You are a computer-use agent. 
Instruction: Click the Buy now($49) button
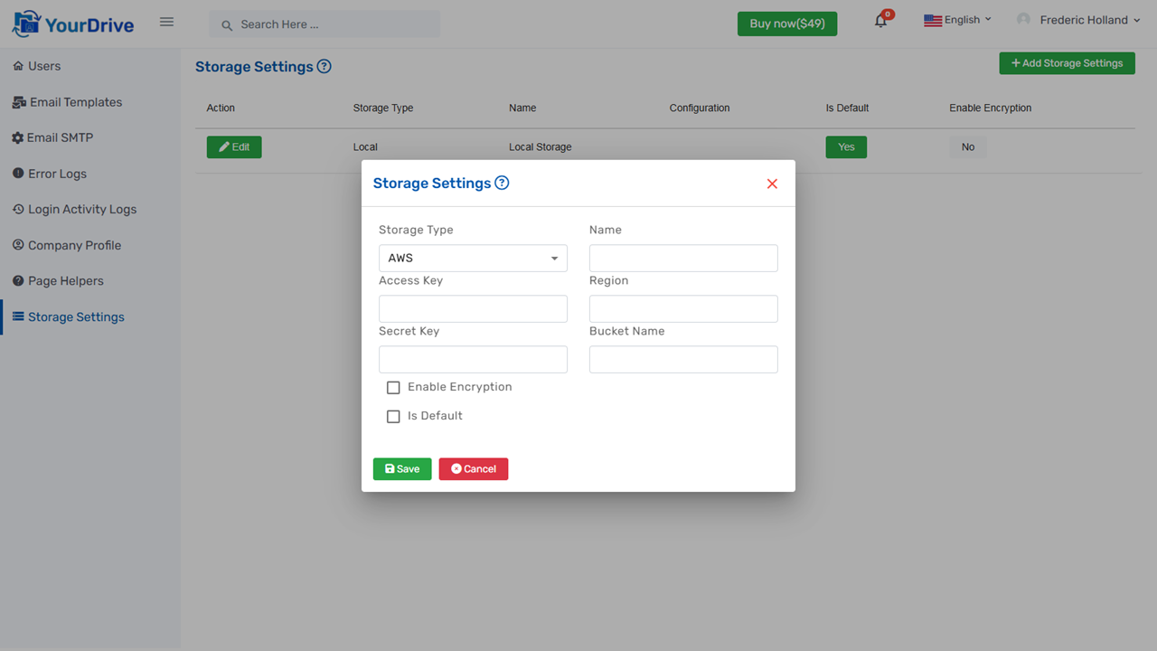point(786,23)
